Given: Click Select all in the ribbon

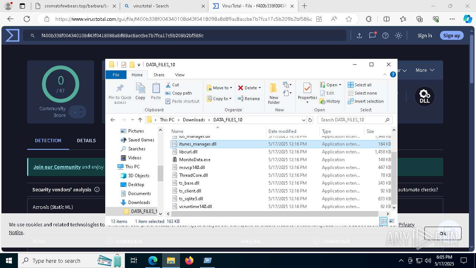Looking at the screenshot, I should (x=360, y=85).
